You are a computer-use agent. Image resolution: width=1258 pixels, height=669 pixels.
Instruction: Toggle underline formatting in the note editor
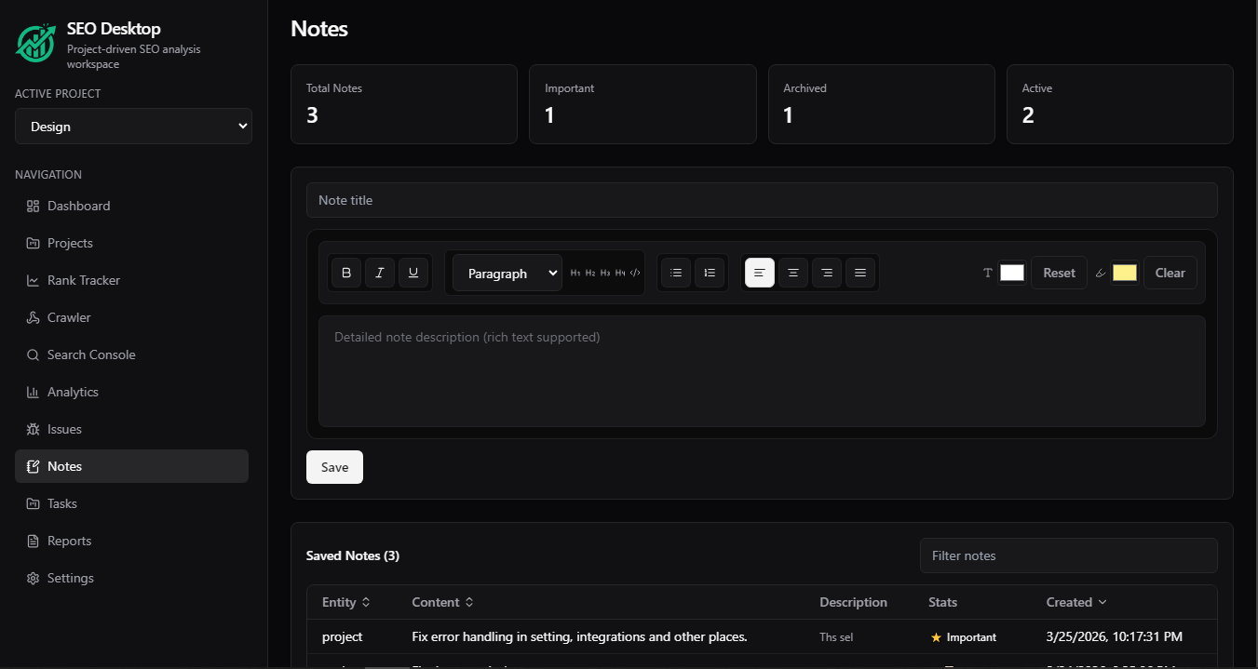pyautogui.click(x=413, y=273)
